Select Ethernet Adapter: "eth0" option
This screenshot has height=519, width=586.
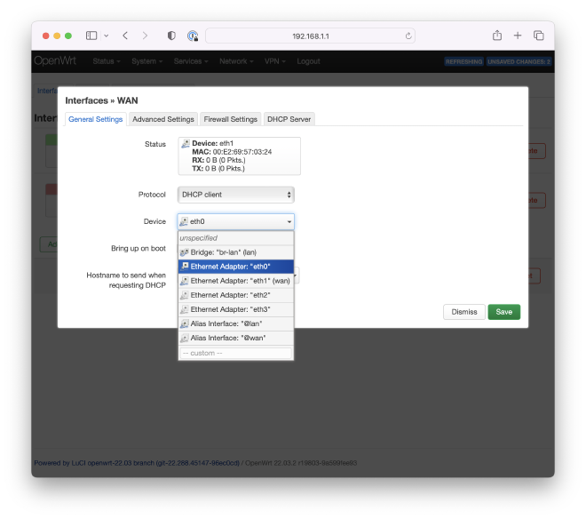(236, 267)
